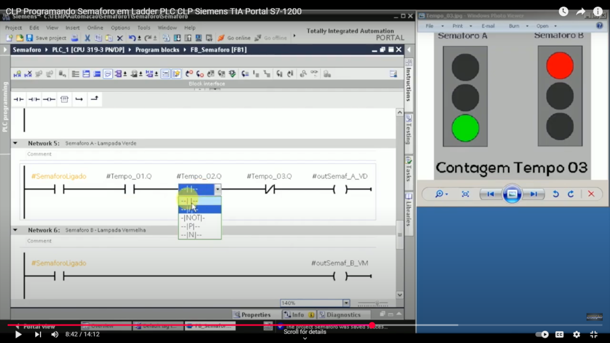Open the contact type dropdown arrow on #Tempo_02.Q
The height and width of the screenshot is (343, 610).
point(218,189)
